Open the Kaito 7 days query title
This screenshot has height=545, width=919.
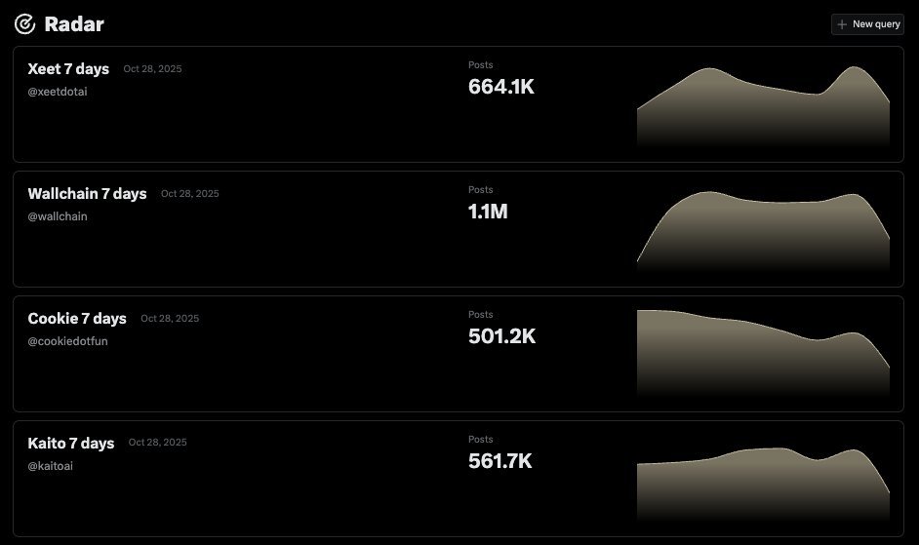click(x=71, y=444)
